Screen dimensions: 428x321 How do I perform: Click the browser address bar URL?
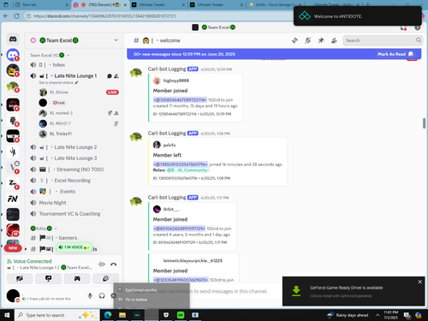point(104,16)
